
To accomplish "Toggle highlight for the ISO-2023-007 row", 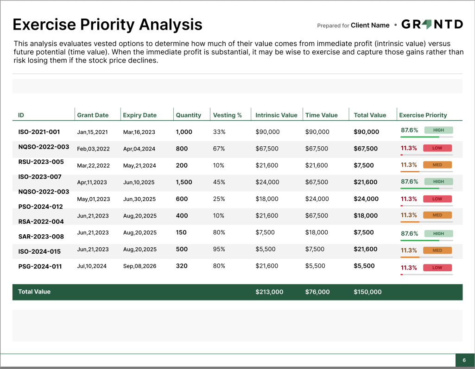I will (232, 182).
